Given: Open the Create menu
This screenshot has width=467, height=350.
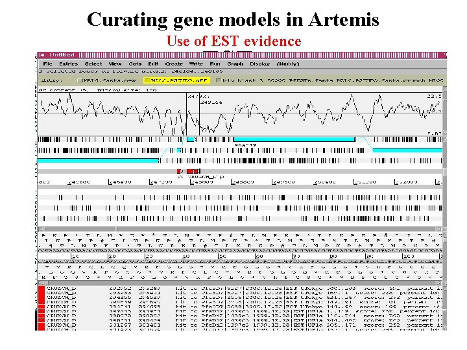Looking at the screenshot, I should click(x=174, y=64).
